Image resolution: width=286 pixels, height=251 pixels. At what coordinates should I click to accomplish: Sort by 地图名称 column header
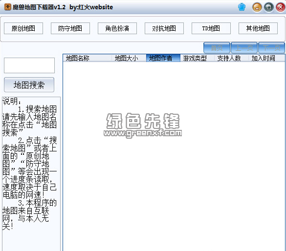[x=87, y=58]
